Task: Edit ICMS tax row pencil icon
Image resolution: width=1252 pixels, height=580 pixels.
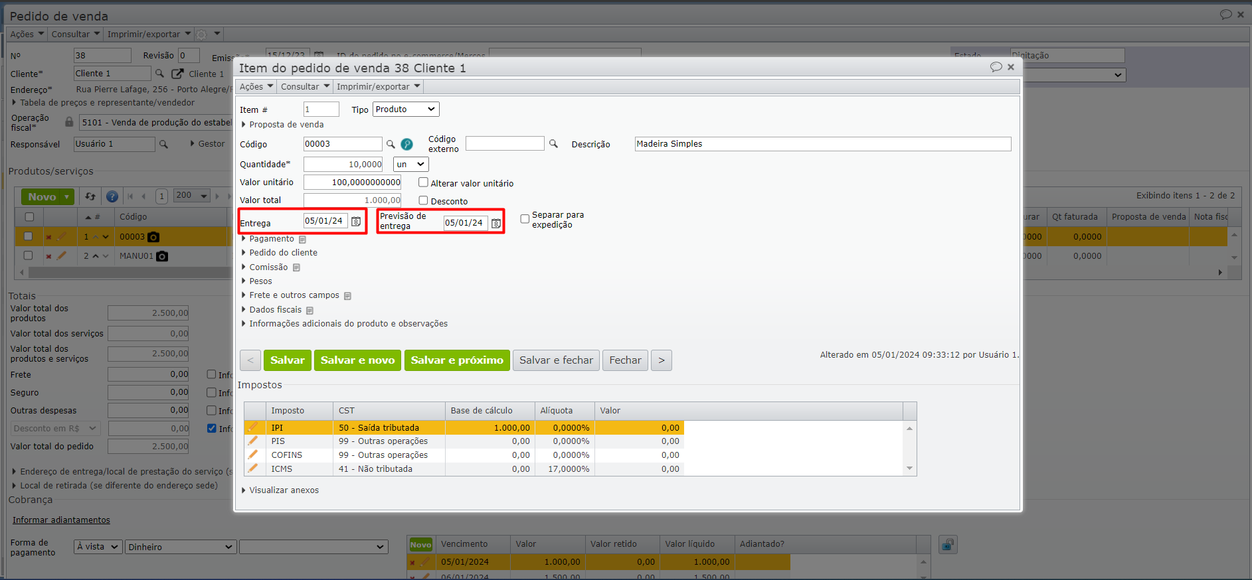Action: tap(253, 469)
